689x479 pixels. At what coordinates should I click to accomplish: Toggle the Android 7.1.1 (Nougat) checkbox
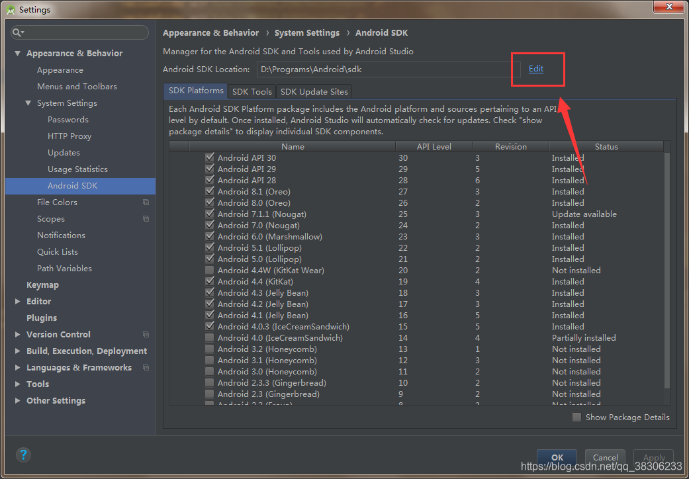pos(210,214)
